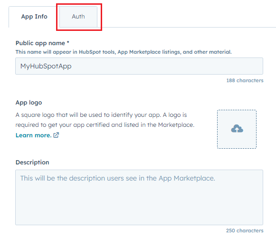This screenshot has height=239, width=276.
Task: Select the App Info tab
Action: point(34,17)
